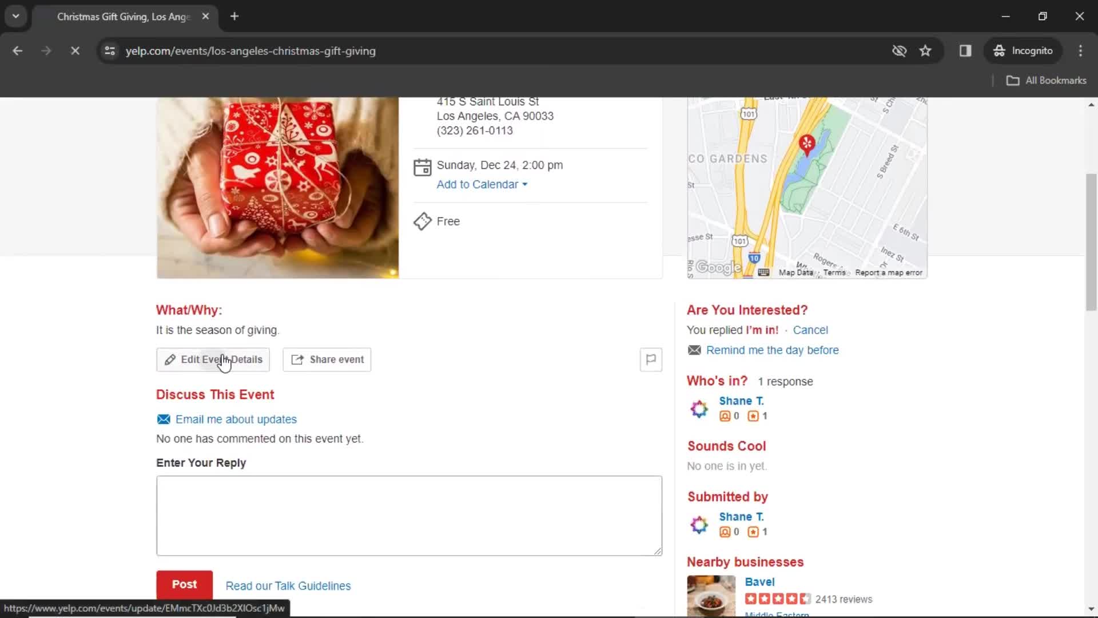The width and height of the screenshot is (1098, 618).
Task: Click the Share event button
Action: click(x=327, y=359)
